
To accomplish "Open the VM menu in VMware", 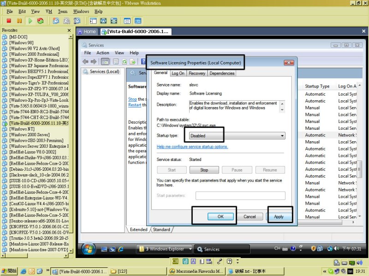I will coord(48,11).
